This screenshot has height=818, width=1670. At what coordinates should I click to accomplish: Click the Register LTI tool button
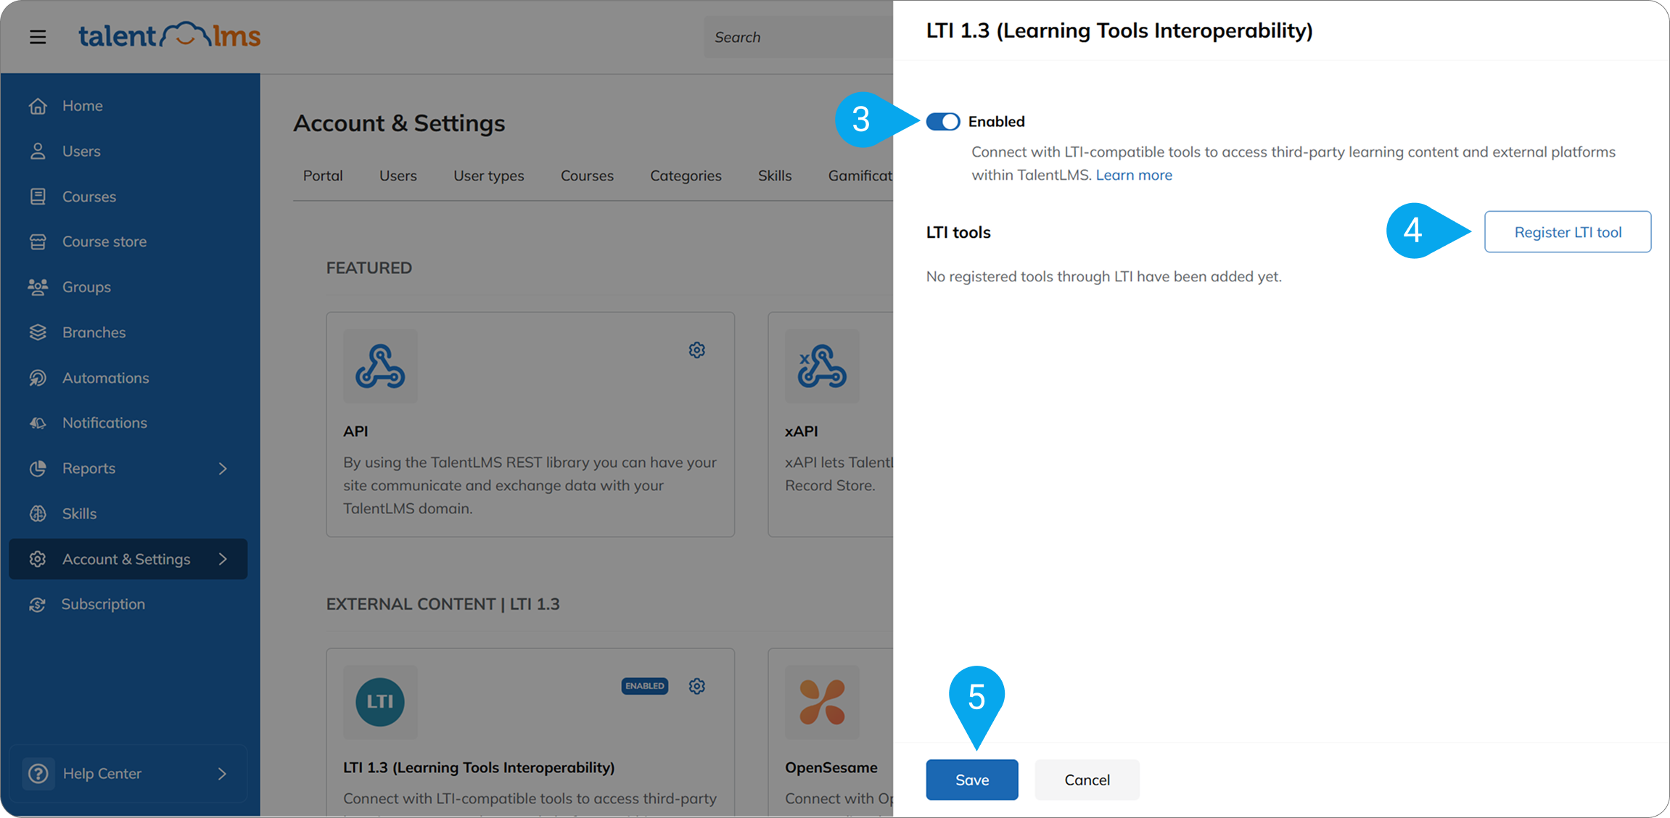pyautogui.click(x=1568, y=232)
